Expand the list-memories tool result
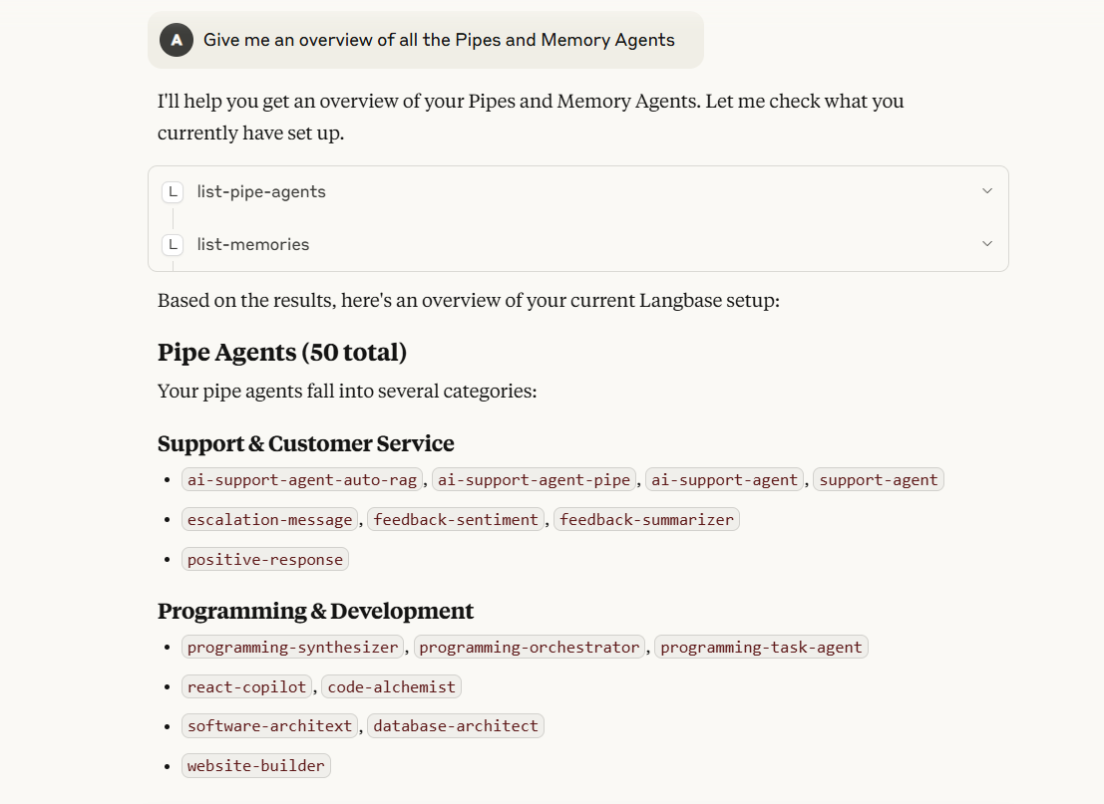 coord(986,243)
